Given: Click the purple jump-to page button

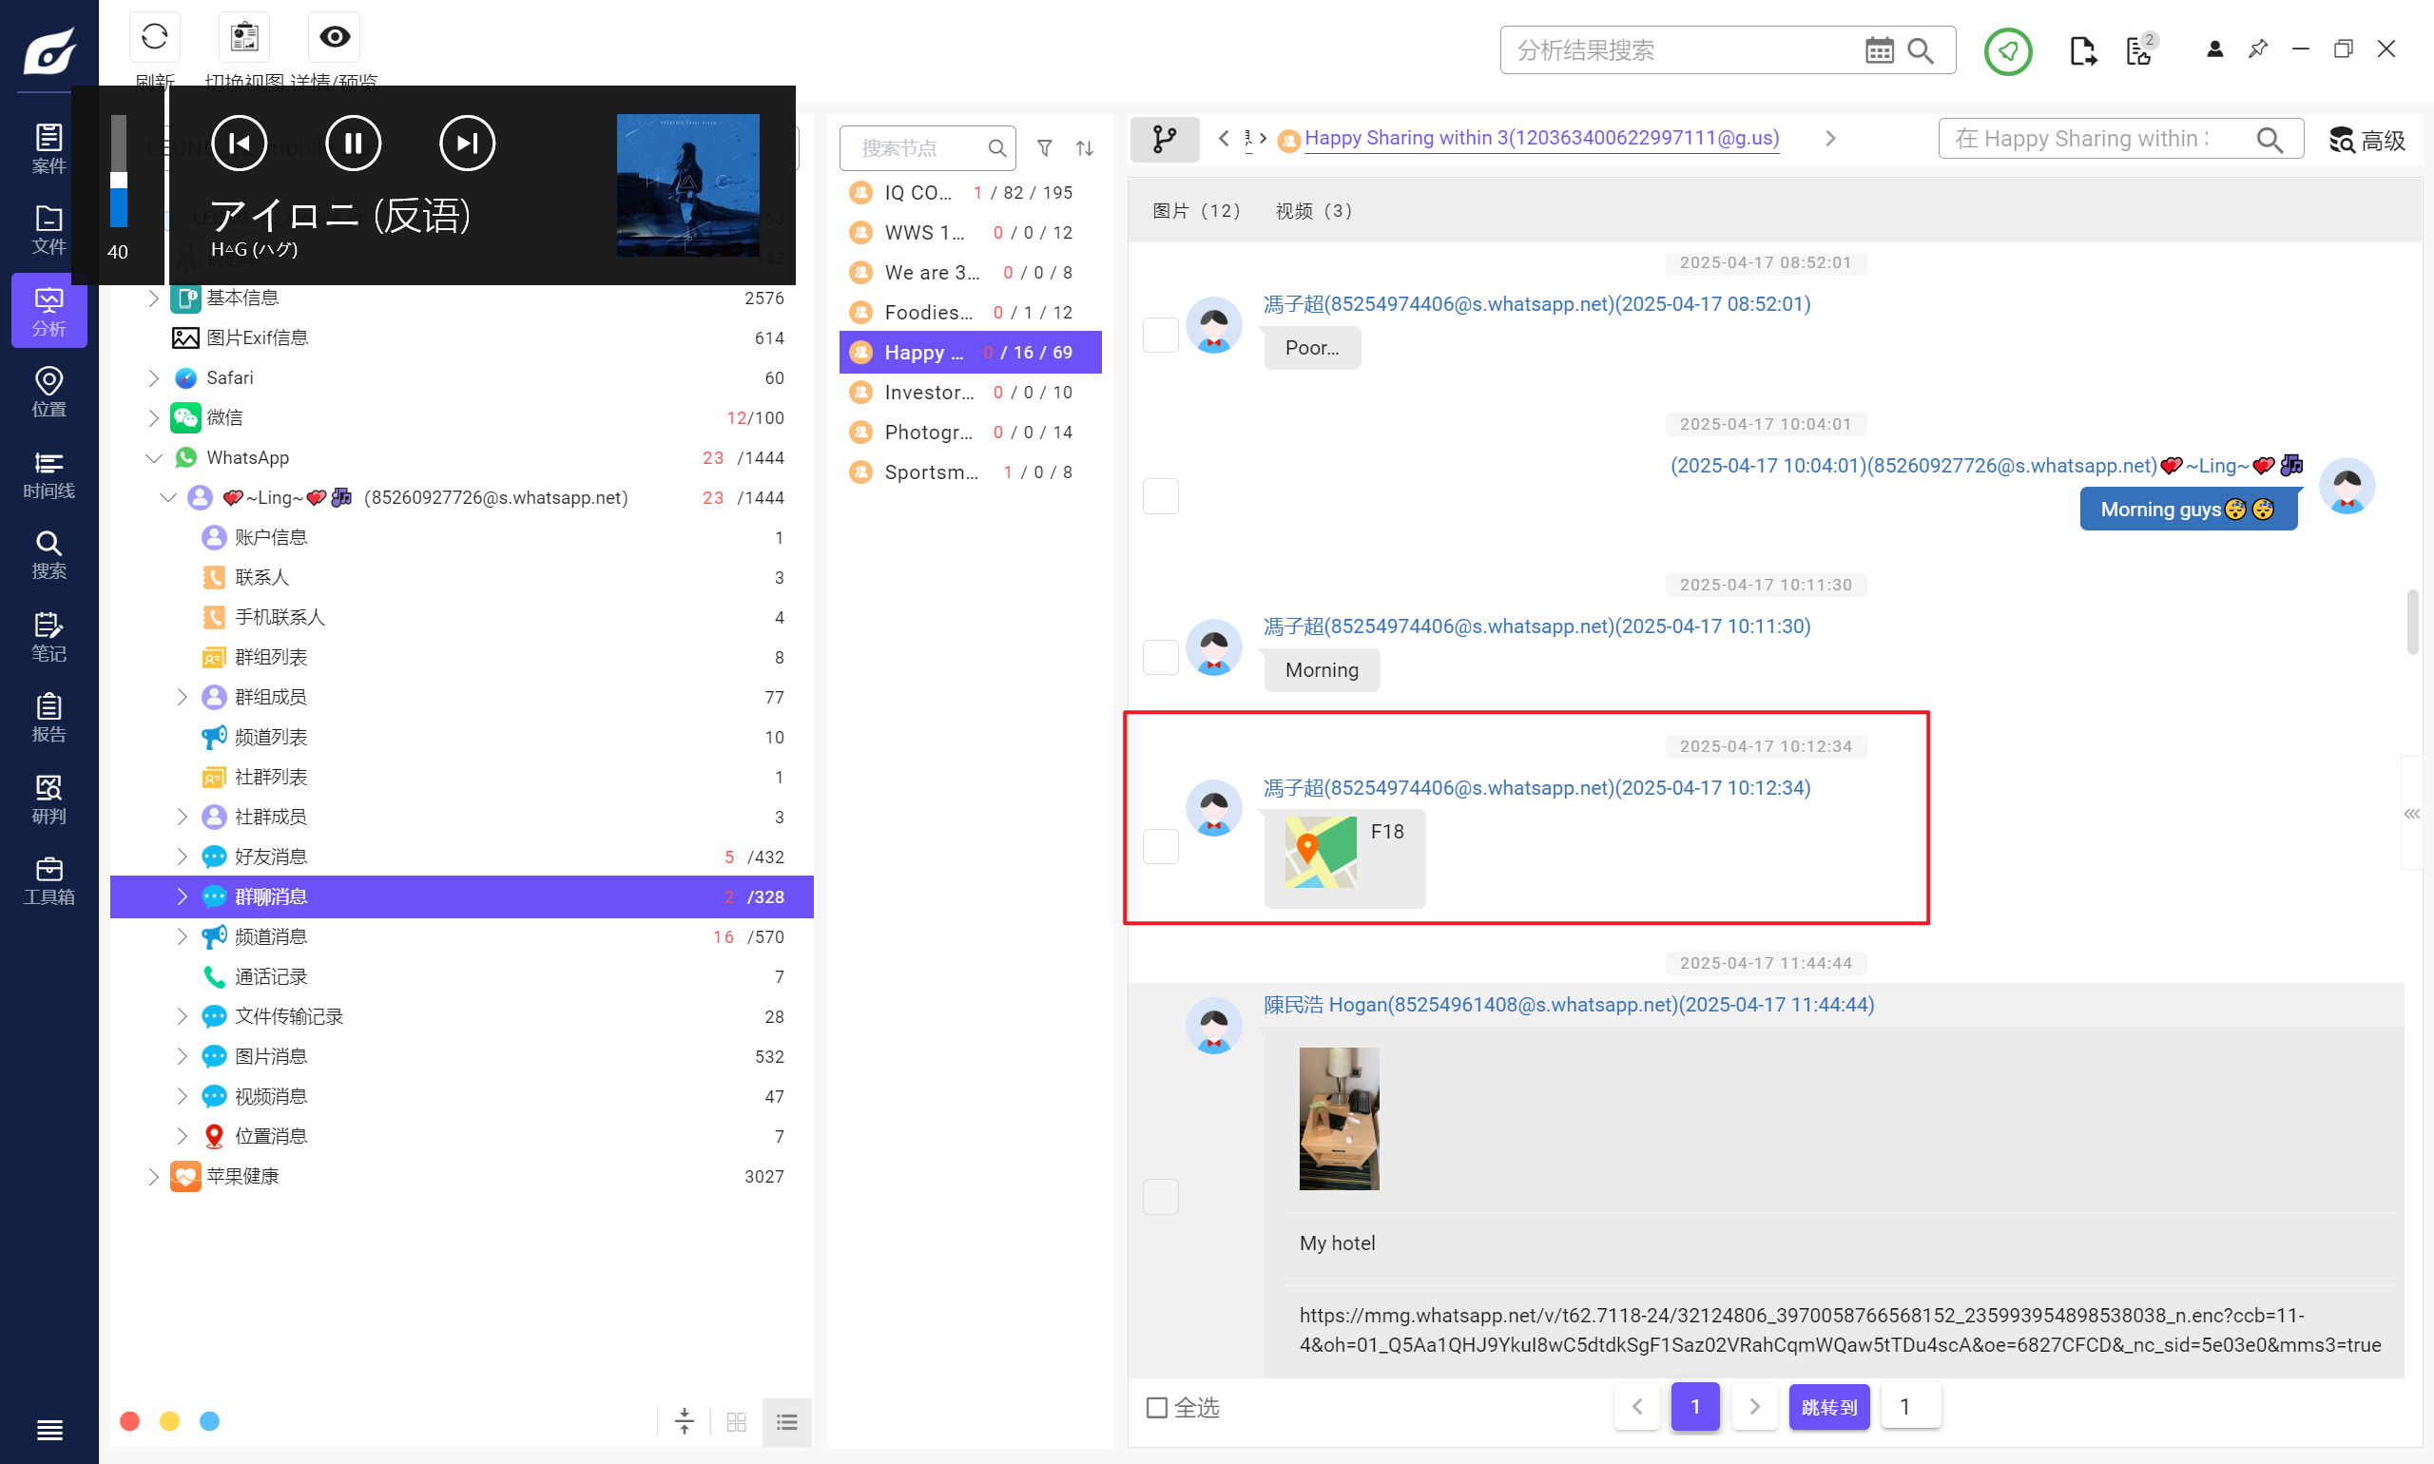Looking at the screenshot, I should click(1828, 1407).
